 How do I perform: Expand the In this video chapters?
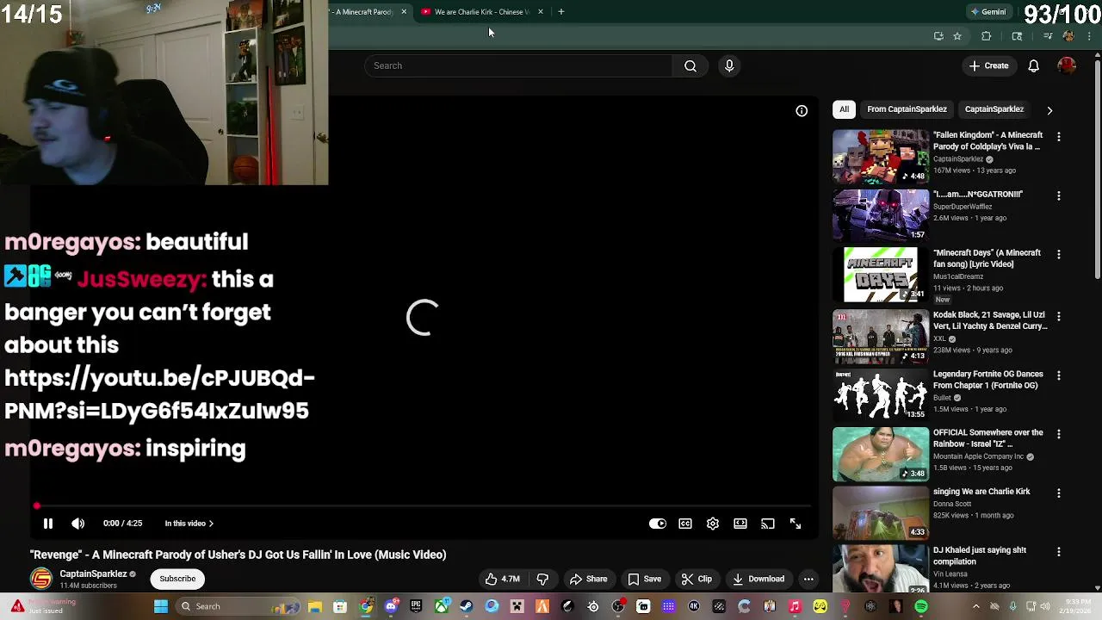189,524
